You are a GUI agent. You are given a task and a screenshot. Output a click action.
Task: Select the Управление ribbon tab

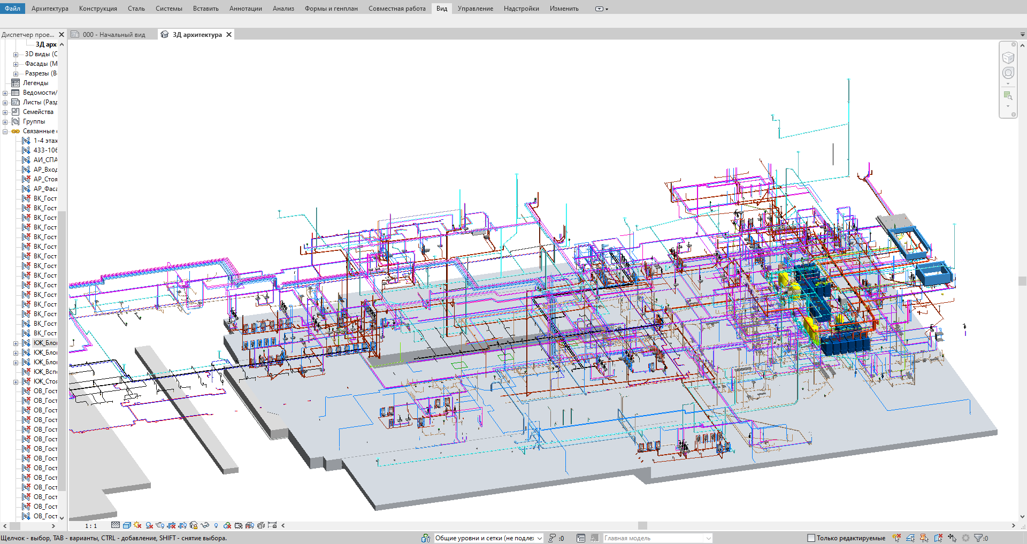click(475, 9)
